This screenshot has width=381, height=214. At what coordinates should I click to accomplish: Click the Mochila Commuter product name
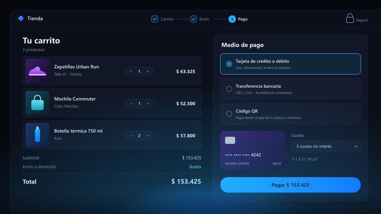tap(75, 99)
